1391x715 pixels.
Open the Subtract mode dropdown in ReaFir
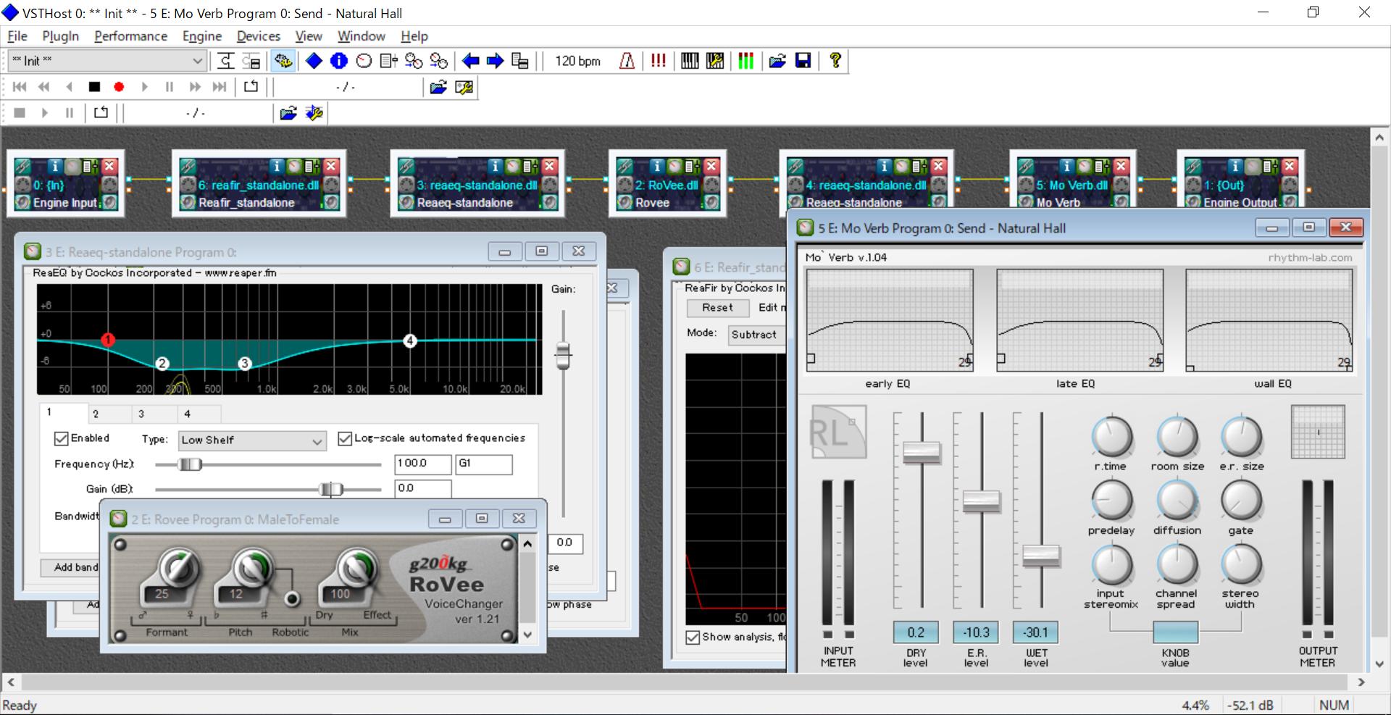pyautogui.click(x=756, y=335)
